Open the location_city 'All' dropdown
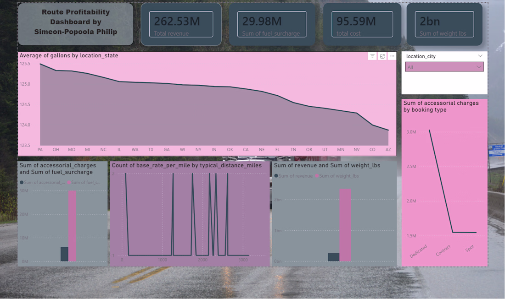505x299 pixels. [x=444, y=67]
